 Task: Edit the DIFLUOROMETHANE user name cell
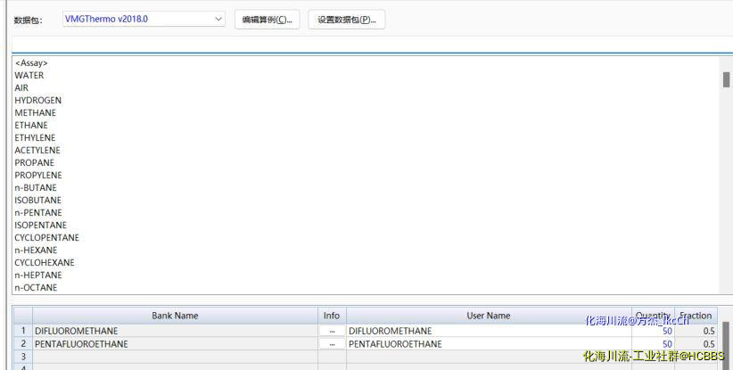[488, 331]
